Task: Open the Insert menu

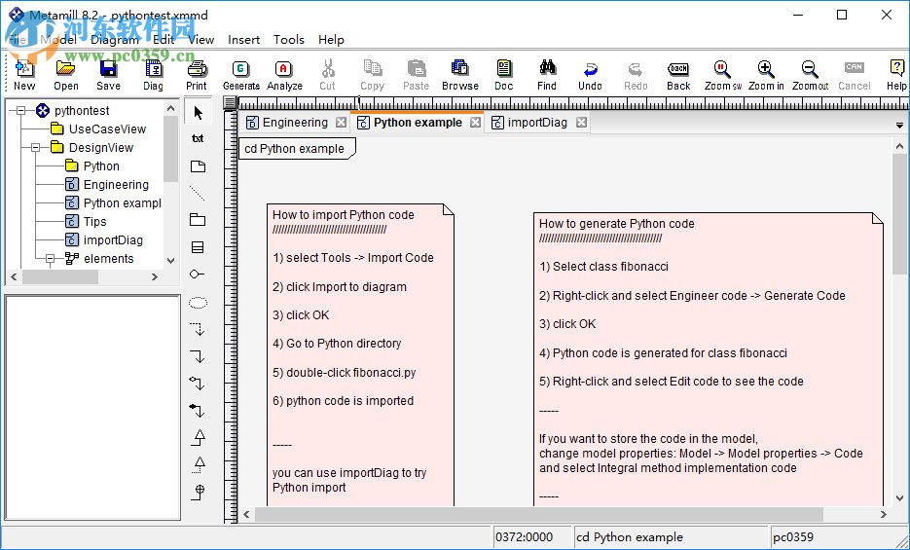Action: tap(243, 40)
